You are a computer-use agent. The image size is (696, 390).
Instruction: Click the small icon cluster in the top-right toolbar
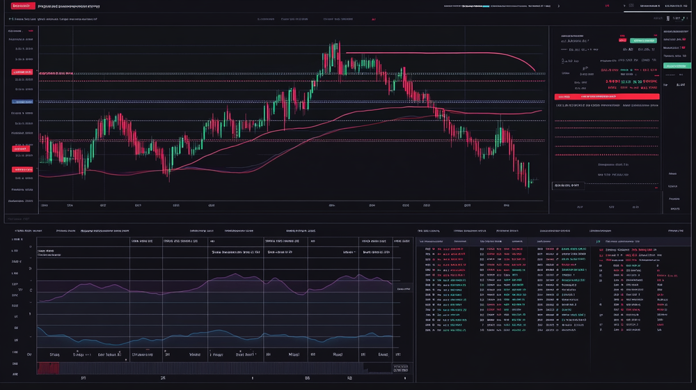point(674,18)
